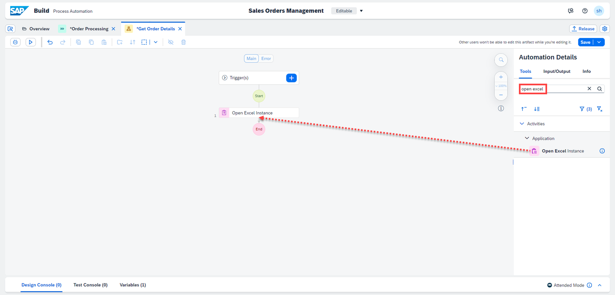Delete the selection with the trash icon
The height and width of the screenshot is (295, 615).
(x=184, y=42)
